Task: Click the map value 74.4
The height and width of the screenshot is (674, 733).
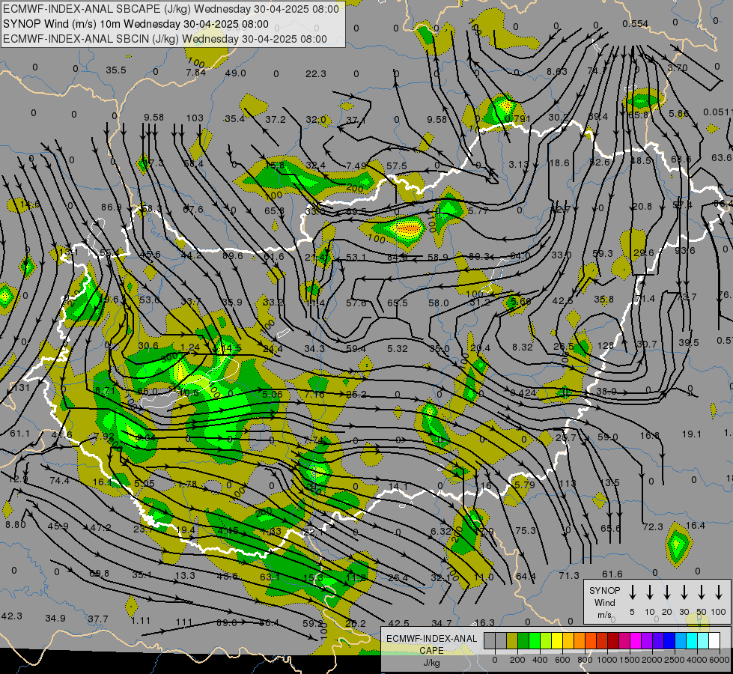Action: [59, 481]
